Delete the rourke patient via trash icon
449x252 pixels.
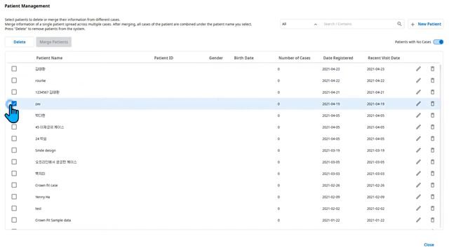tap(432, 80)
